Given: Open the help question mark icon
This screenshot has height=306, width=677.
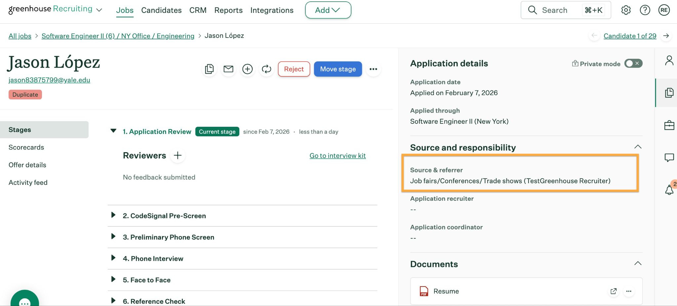Looking at the screenshot, I should pyautogui.click(x=645, y=10).
